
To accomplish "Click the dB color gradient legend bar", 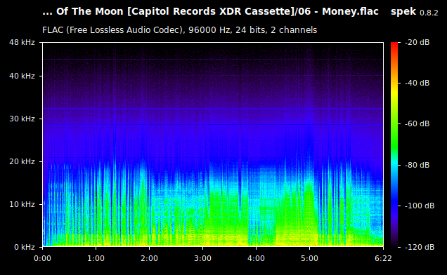I will tap(394, 145).
